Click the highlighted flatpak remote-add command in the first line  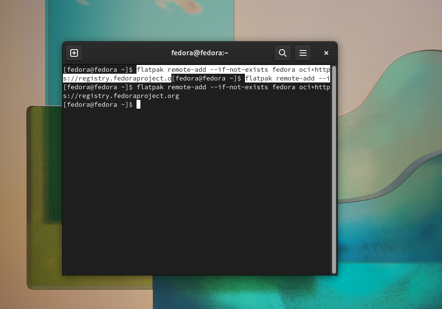tap(233, 69)
